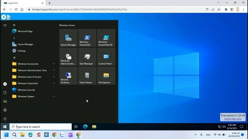This screenshot has width=248, height=139.
Task: Click the letter M app list header
Action: click(x=14, y=25)
